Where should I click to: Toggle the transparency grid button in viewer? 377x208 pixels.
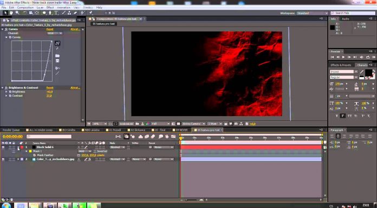[178, 124]
